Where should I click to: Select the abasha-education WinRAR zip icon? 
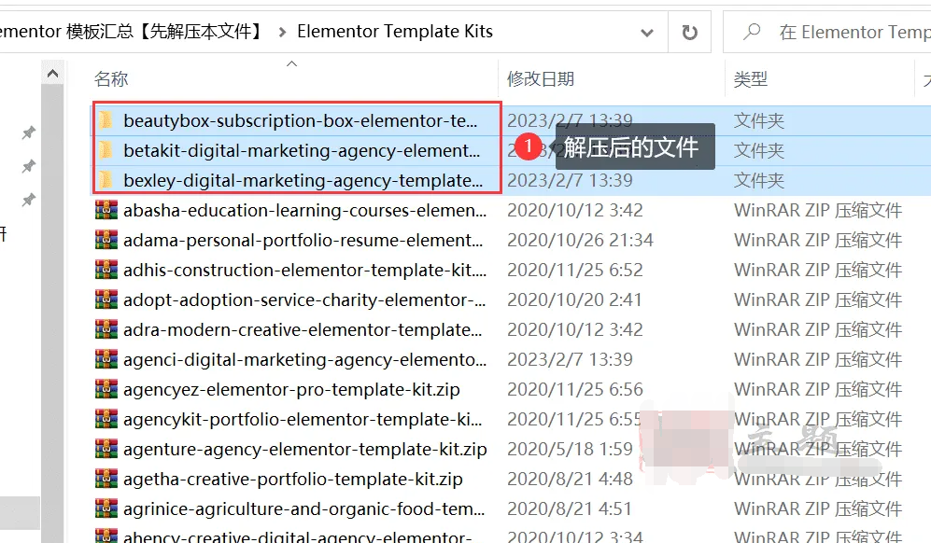click(106, 210)
